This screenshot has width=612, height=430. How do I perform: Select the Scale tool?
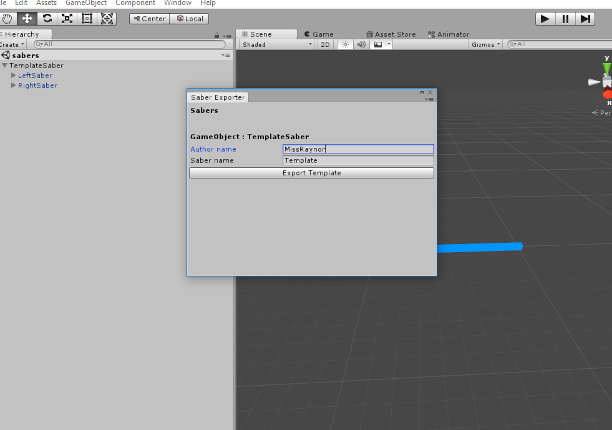pos(67,18)
